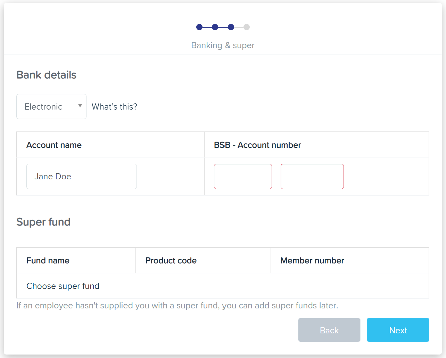
Task: Click the final grey progress step dot
Action: (247, 27)
